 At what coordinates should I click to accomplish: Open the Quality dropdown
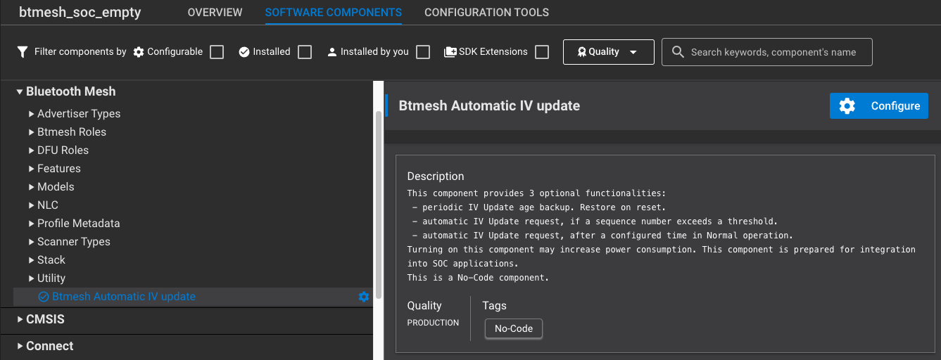coord(608,52)
